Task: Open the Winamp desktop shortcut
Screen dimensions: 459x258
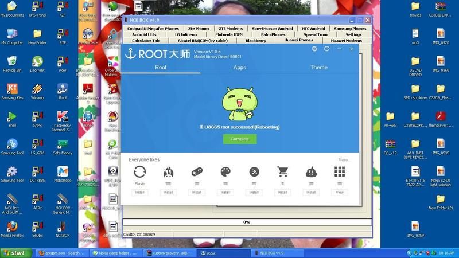Action: click(37, 89)
